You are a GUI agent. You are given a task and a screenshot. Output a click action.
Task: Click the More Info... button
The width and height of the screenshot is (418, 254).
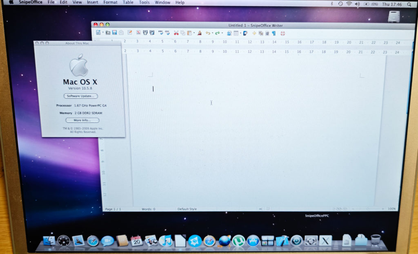(x=82, y=120)
